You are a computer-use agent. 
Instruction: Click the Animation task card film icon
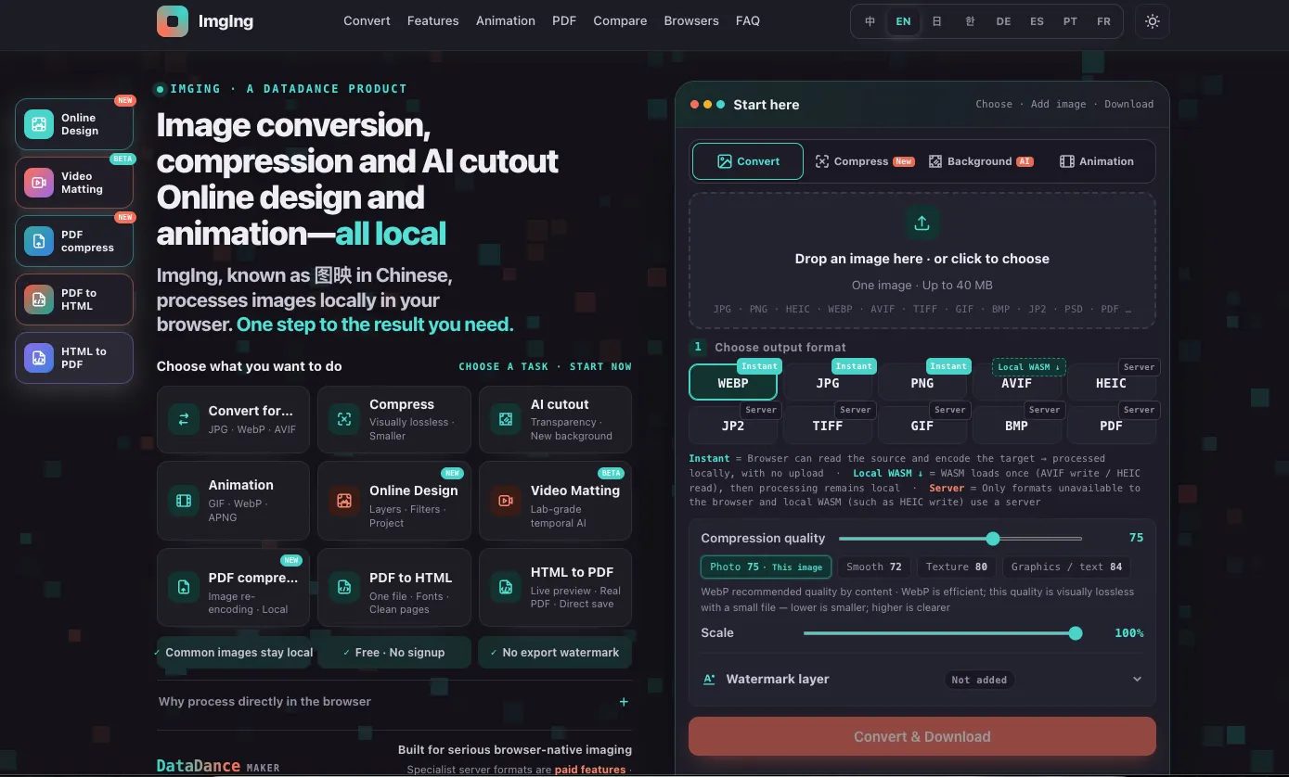pyautogui.click(x=184, y=501)
